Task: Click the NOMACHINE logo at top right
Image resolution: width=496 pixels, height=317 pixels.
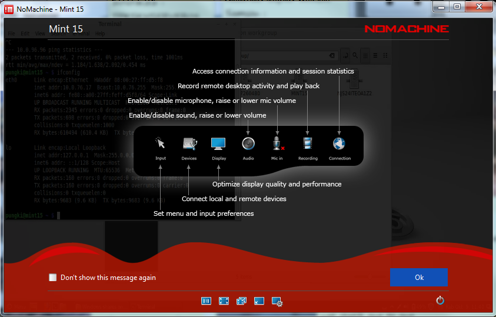Action: coord(407,29)
